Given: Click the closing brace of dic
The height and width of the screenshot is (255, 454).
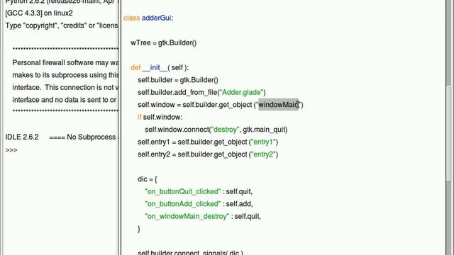Looking at the screenshot, I should (x=139, y=229).
